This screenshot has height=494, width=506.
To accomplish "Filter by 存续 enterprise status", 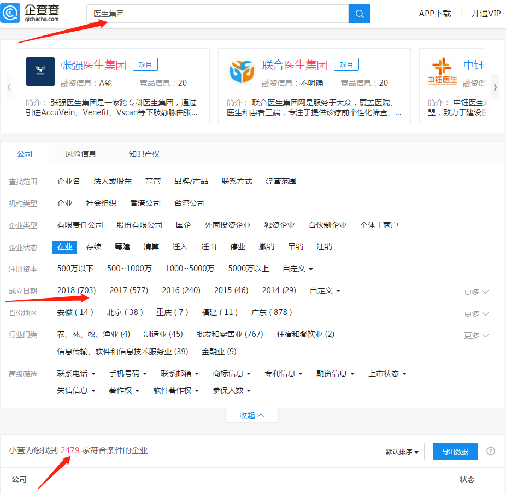I will tap(94, 247).
